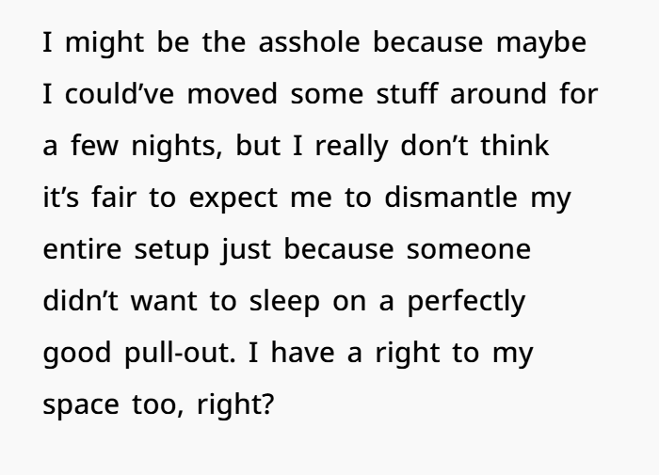
Task: Click the word 'think' ending line three
Action: click(515, 145)
